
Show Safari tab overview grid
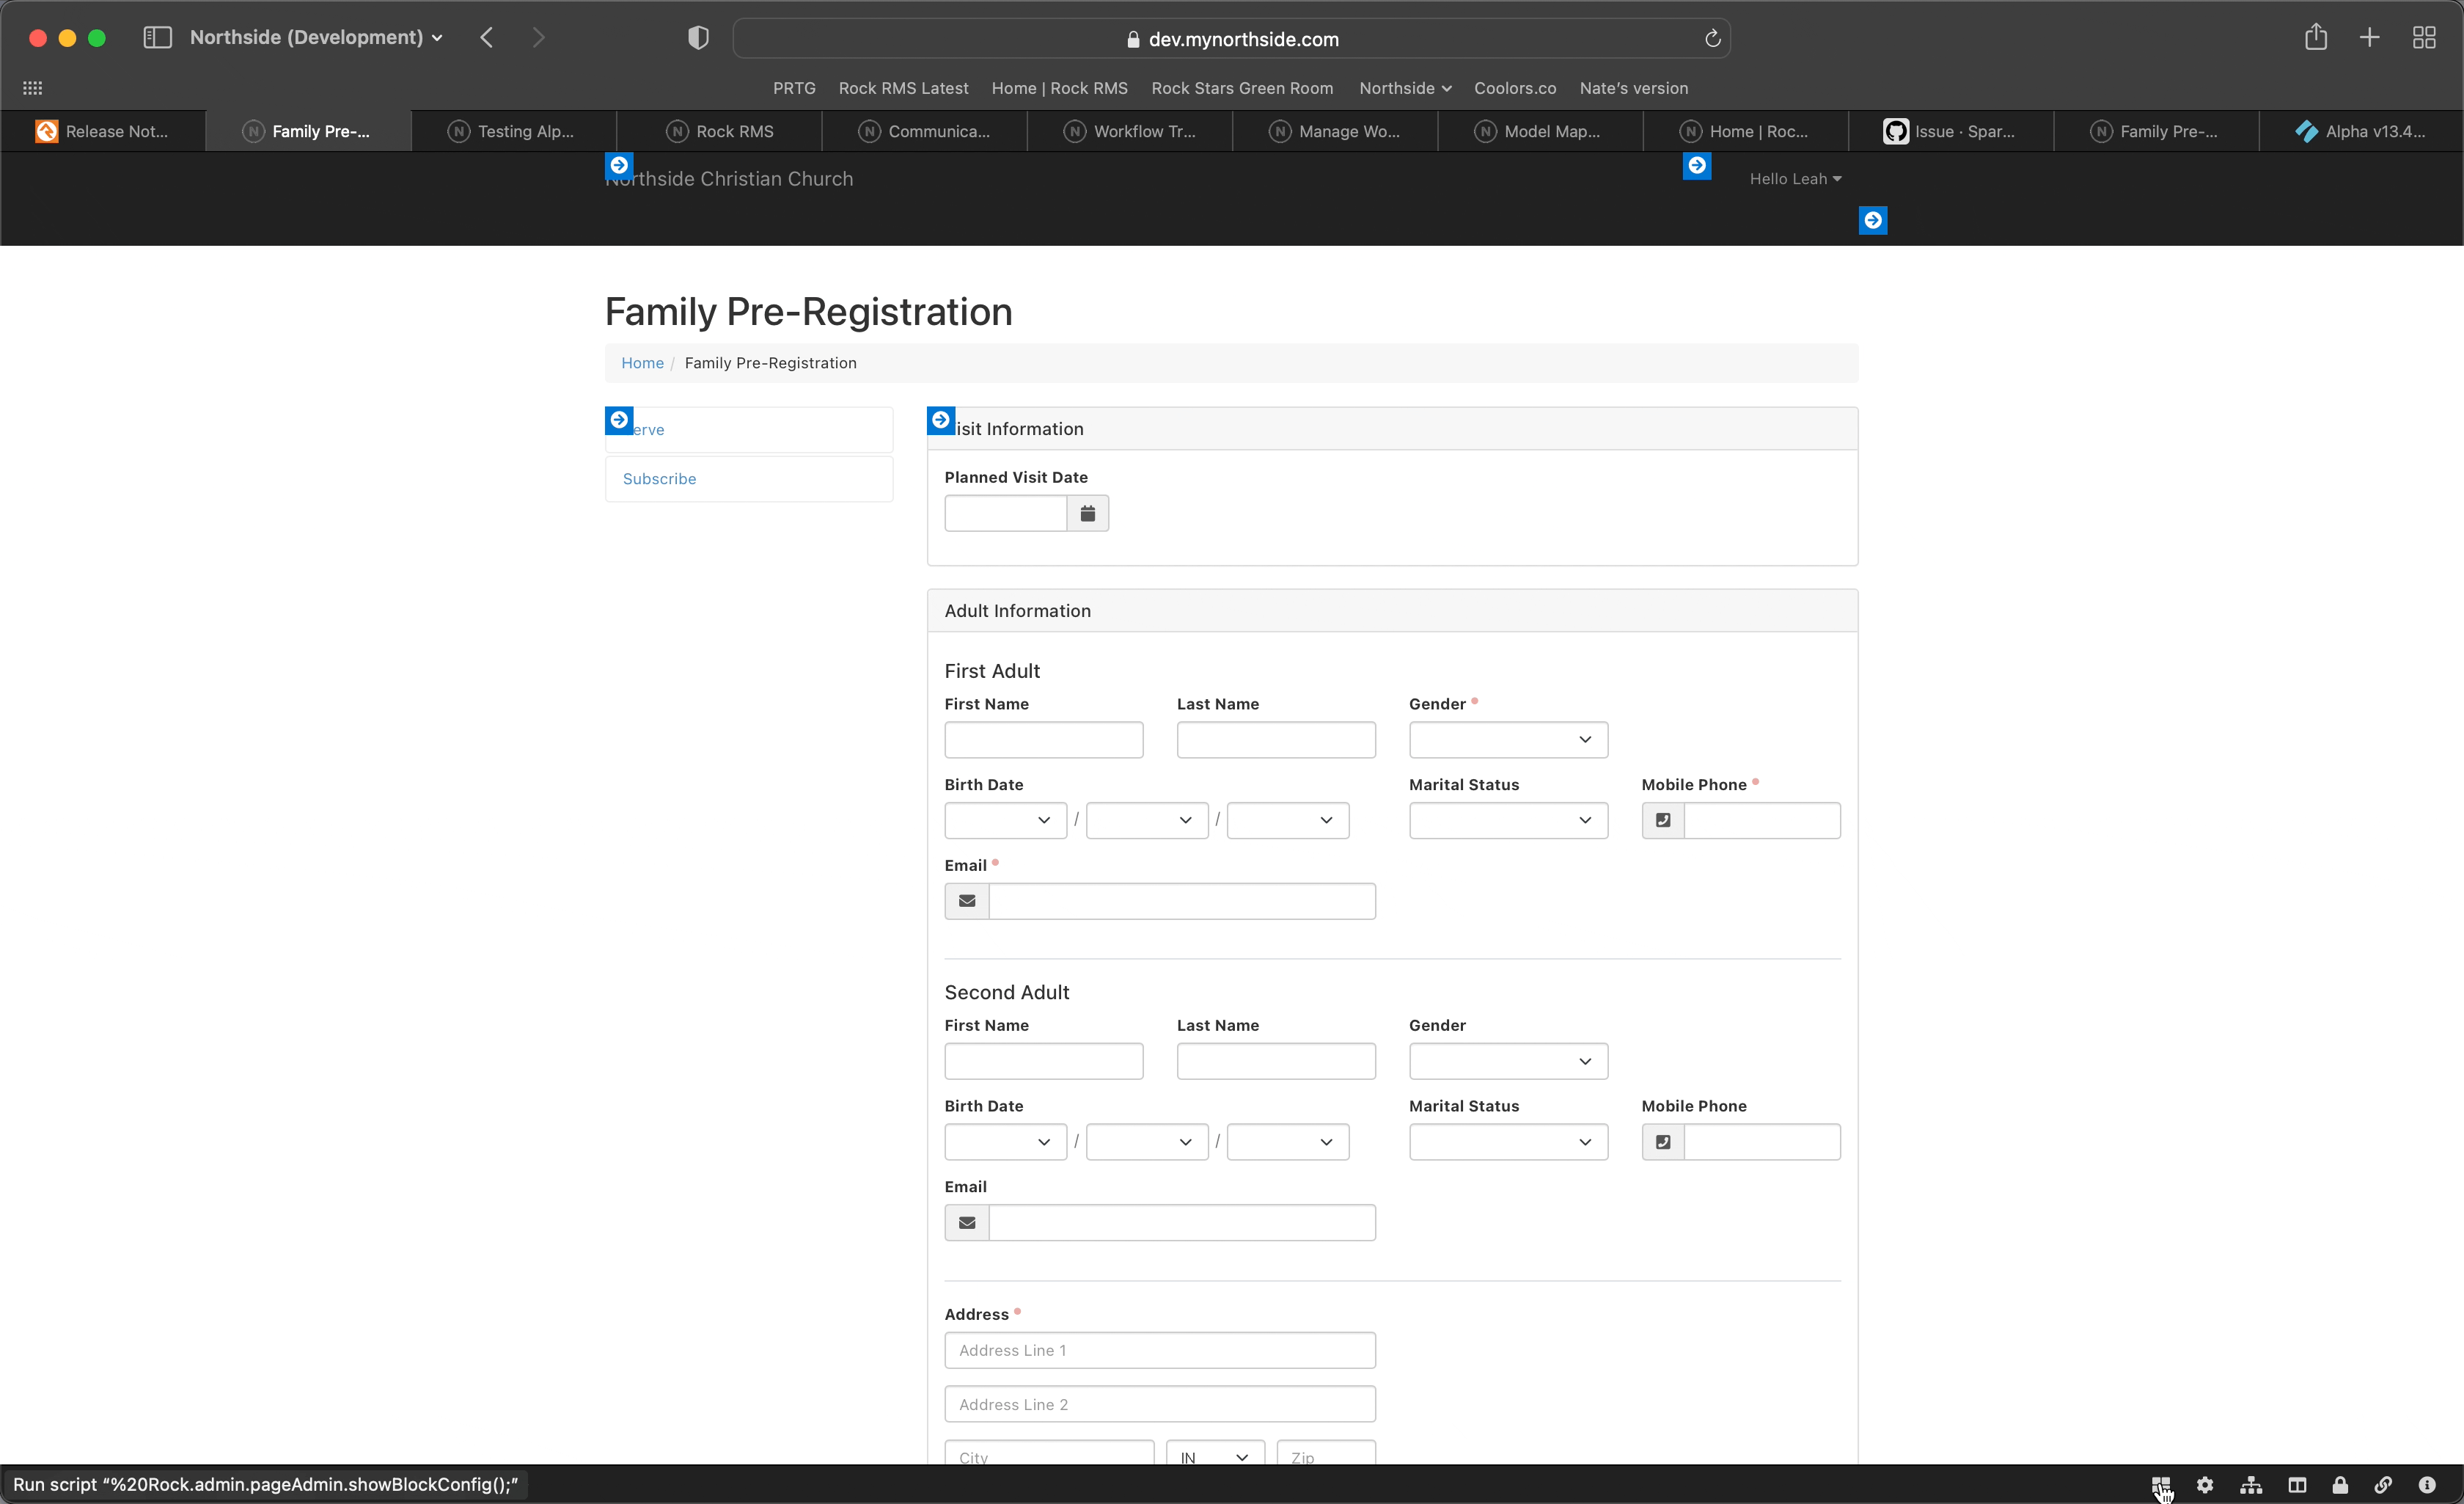[2424, 38]
